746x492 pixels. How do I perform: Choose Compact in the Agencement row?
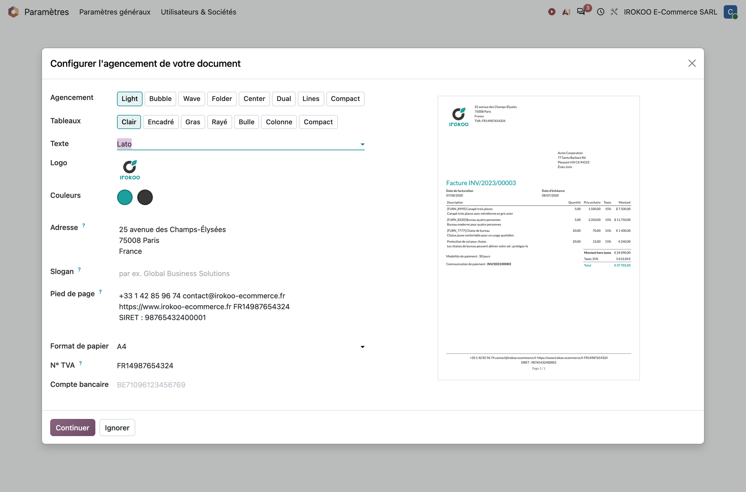[x=345, y=99]
